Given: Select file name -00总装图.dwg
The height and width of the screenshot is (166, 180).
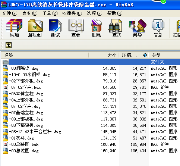Looking at the screenshot, I should [24, 151].
